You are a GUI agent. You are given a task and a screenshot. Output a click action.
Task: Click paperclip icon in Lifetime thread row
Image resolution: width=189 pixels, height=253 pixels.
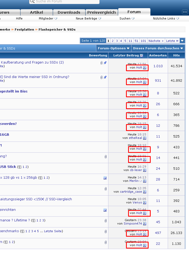coord(106,221)
